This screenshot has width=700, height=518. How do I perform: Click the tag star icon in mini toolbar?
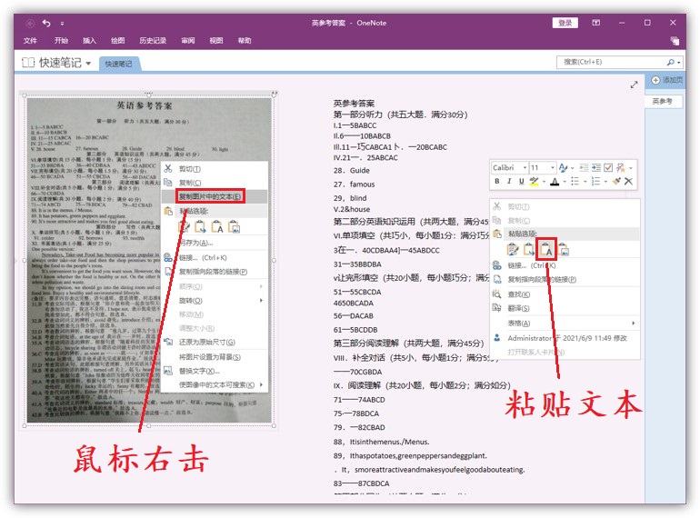tap(621, 168)
